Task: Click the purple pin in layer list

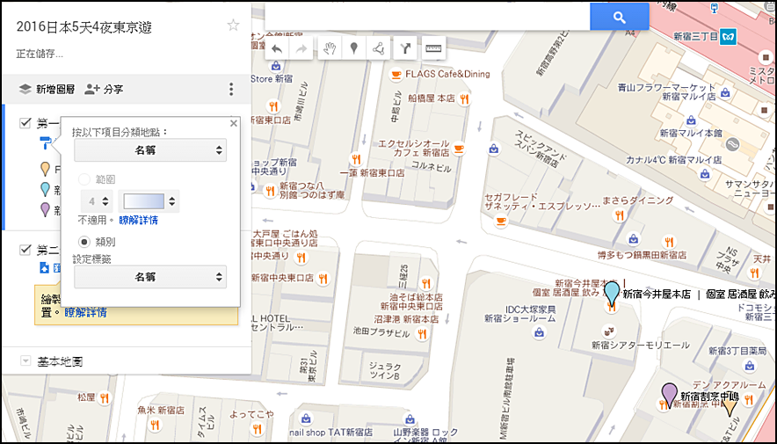Action: coord(45,209)
